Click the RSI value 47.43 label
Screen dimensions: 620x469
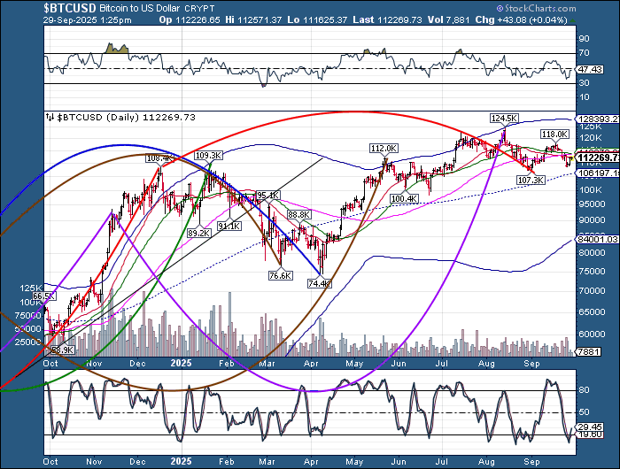[x=588, y=68]
